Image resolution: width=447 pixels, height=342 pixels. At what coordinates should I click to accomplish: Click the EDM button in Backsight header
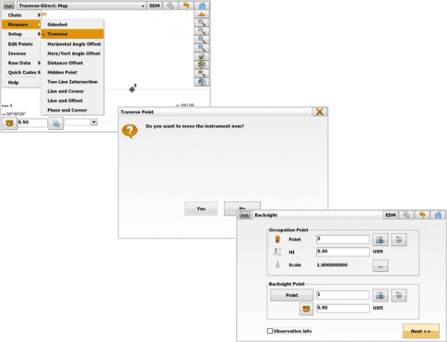click(391, 215)
